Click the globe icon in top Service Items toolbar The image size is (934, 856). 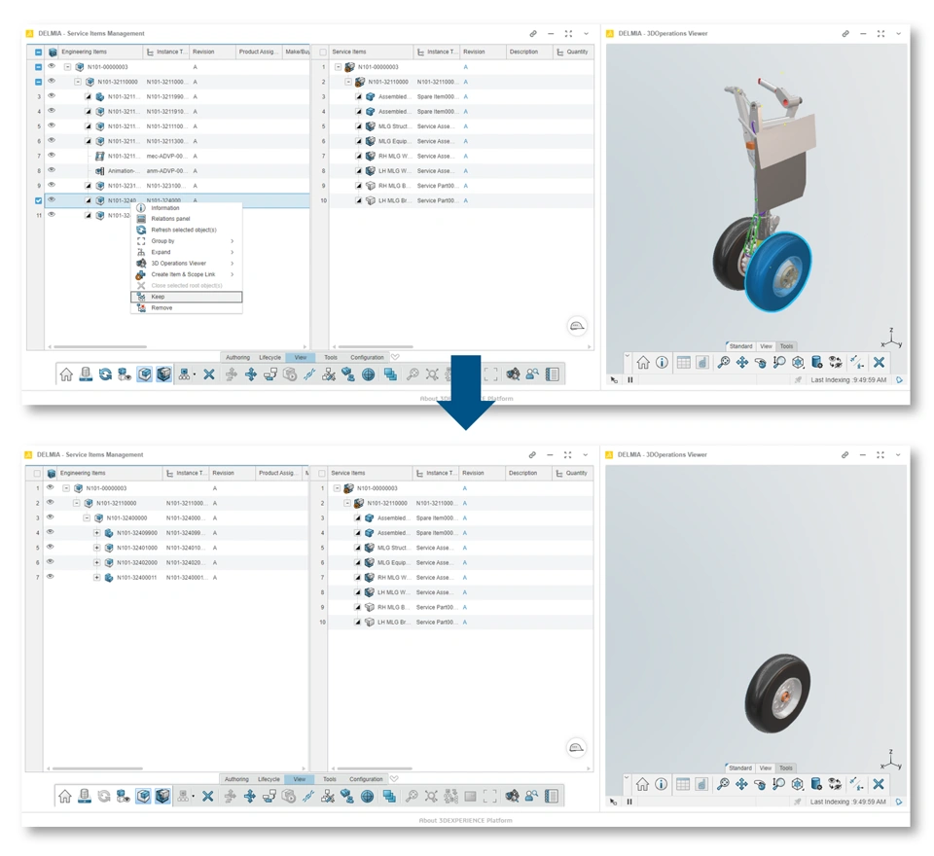[x=368, y=374]
